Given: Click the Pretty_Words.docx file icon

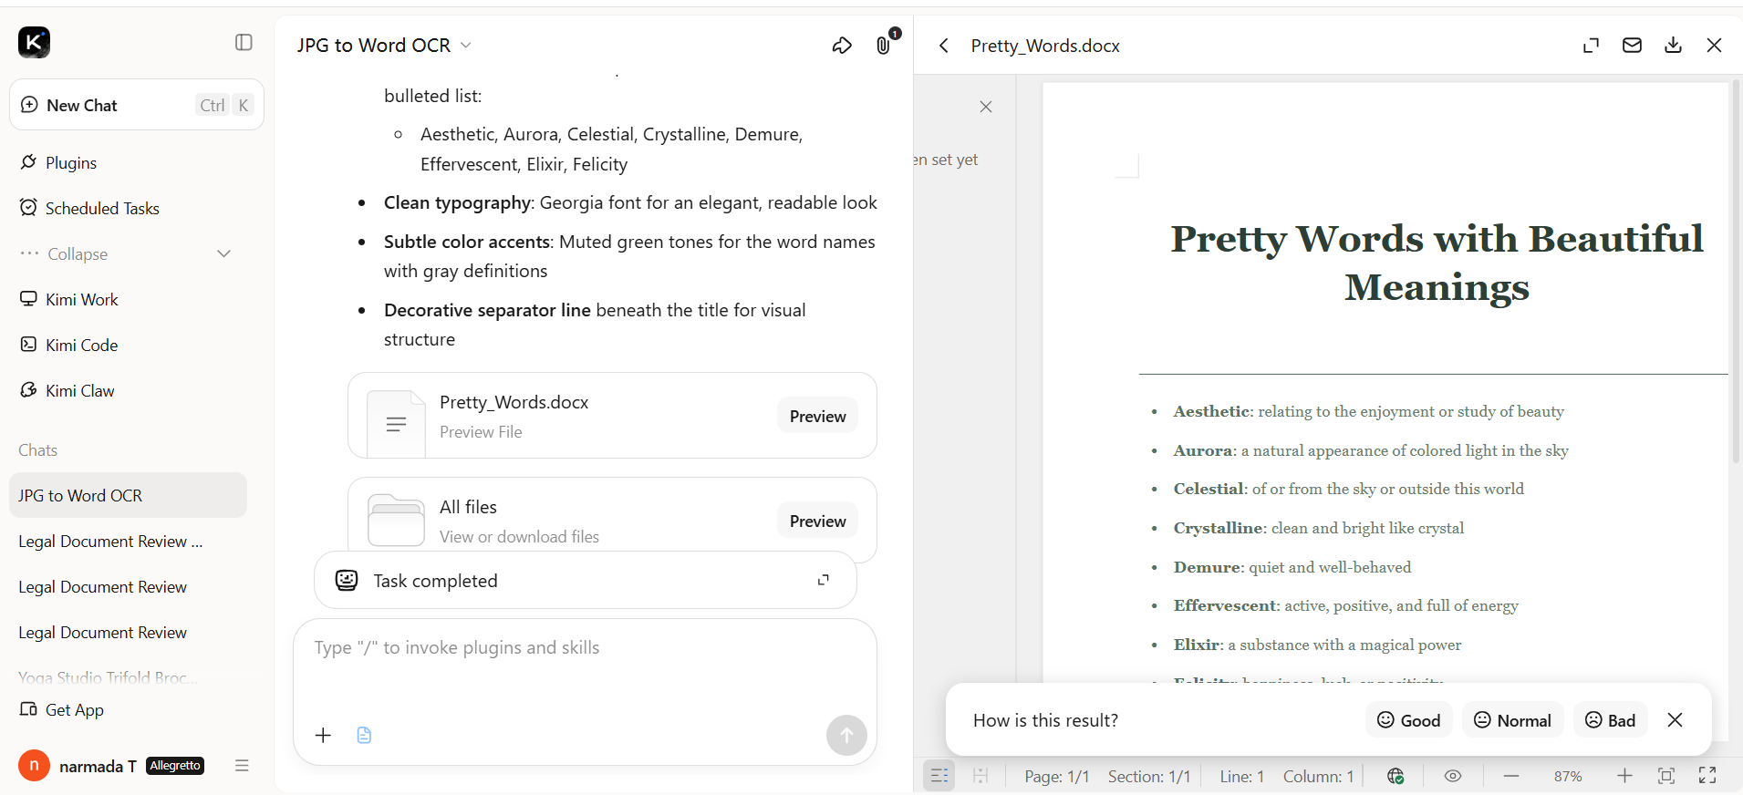Looking at the screenshot, I should (x=396, y=423).
